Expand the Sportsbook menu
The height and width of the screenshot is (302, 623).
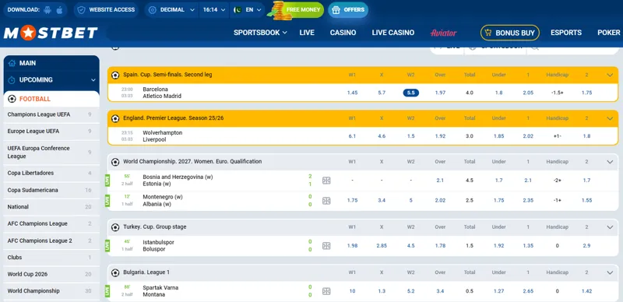tap(260, 33)
